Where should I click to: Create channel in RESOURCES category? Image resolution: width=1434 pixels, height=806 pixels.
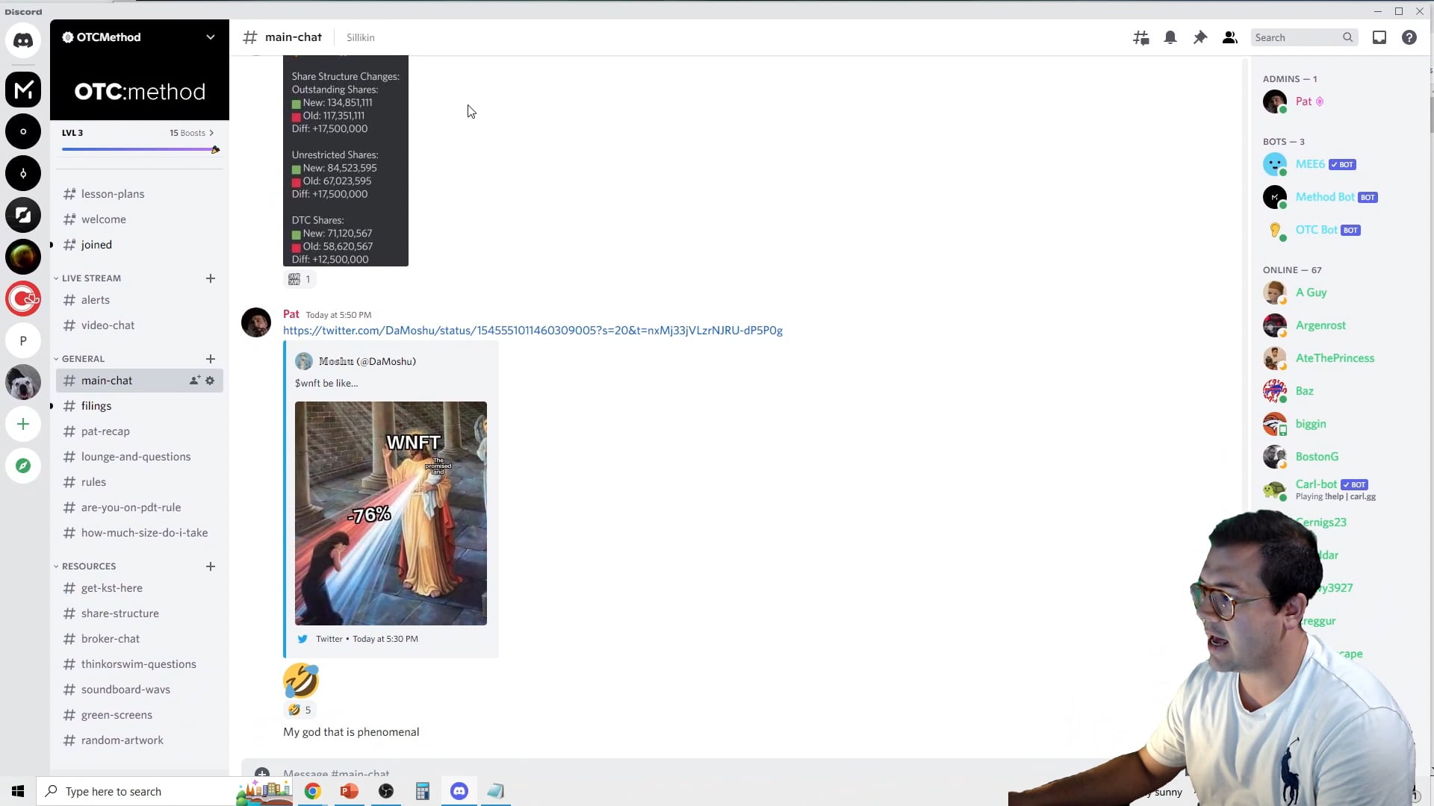coord(211,566)
